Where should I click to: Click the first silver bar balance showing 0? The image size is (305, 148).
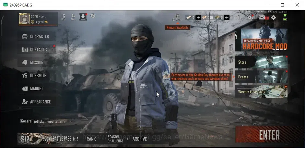tap(190, 18)
